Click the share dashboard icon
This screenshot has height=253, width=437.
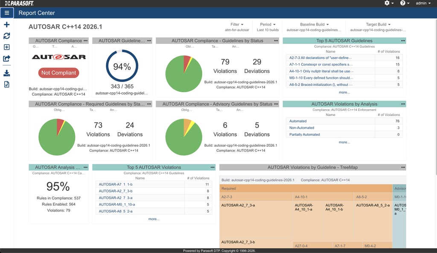point(7,58)
